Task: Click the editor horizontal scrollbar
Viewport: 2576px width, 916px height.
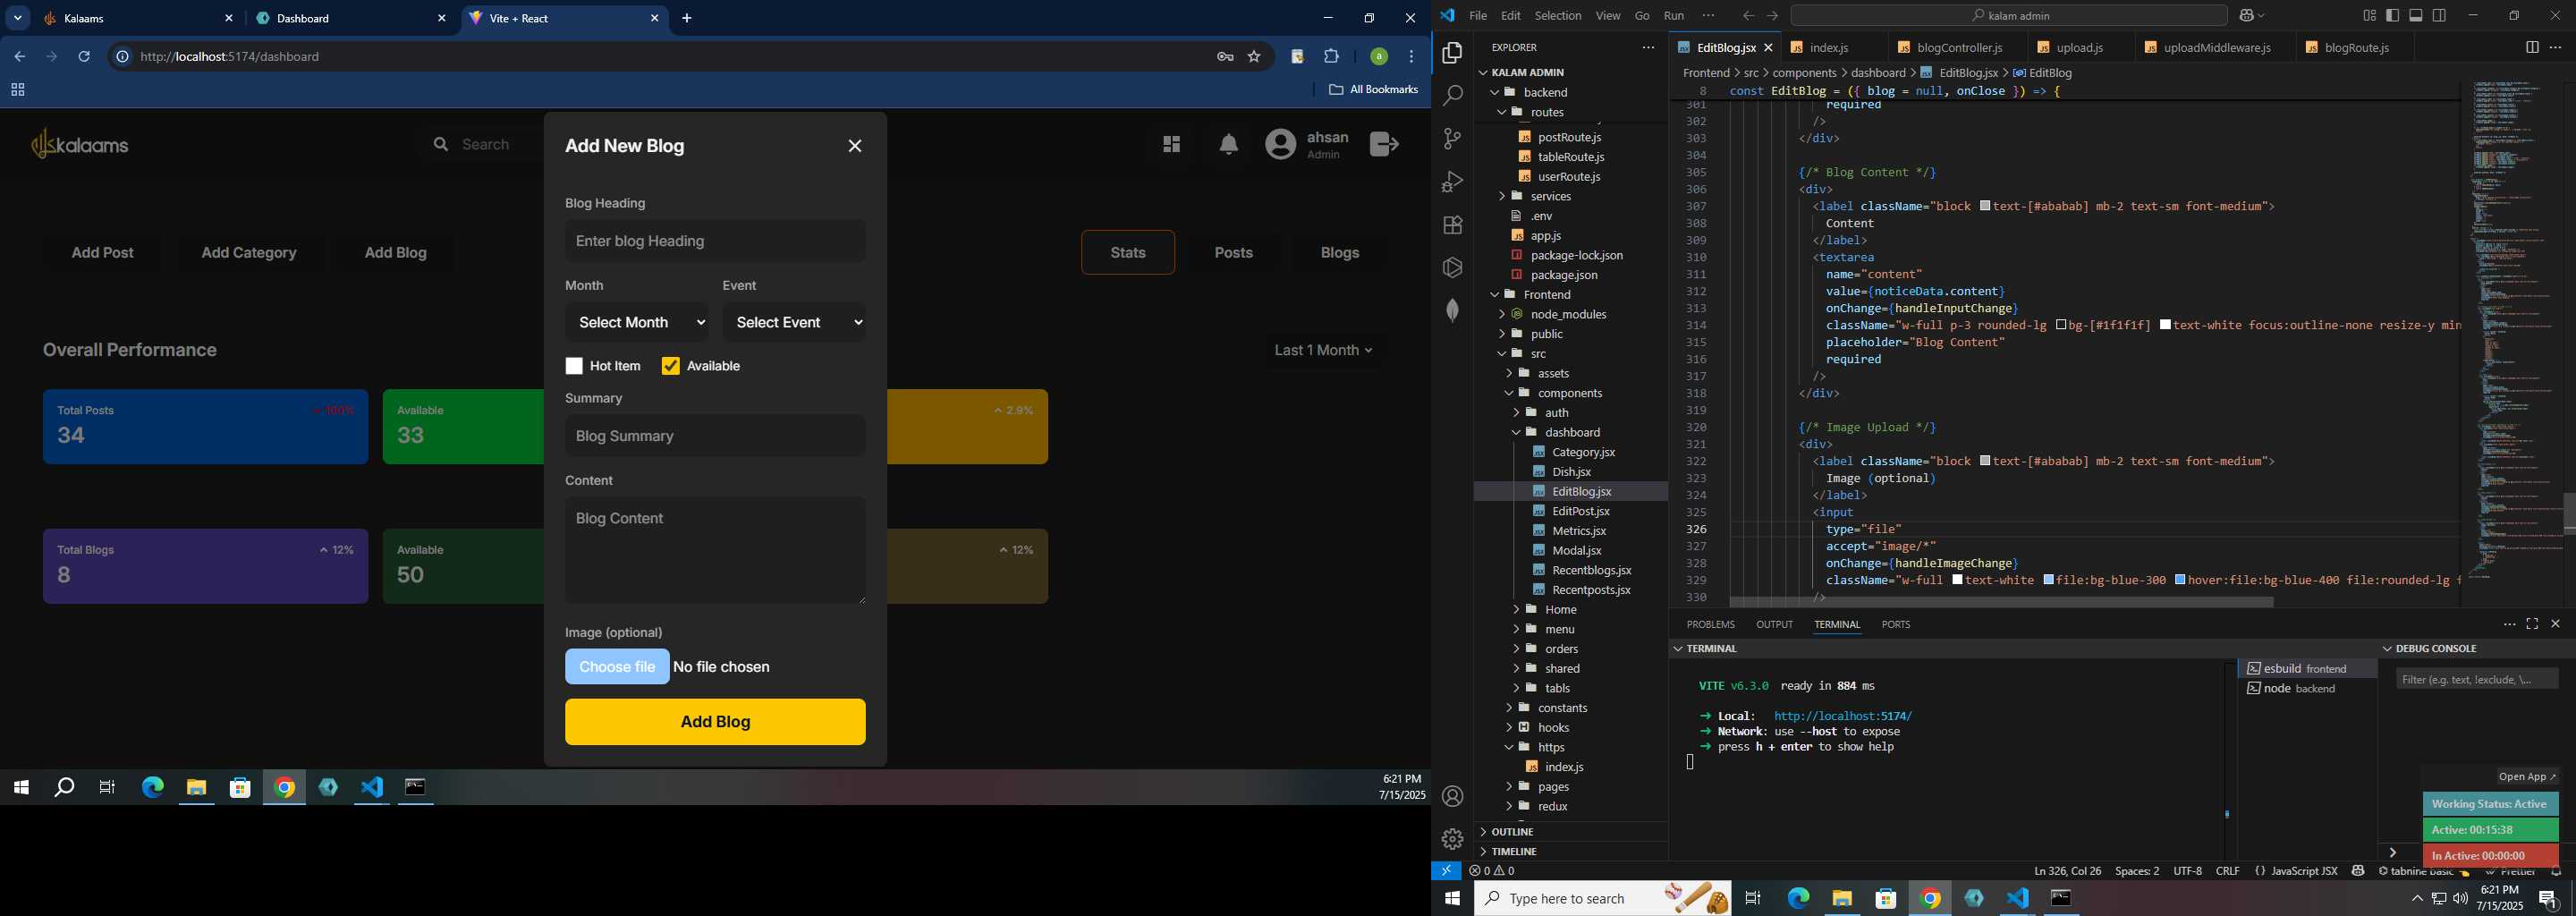Action: [2001, 602]
